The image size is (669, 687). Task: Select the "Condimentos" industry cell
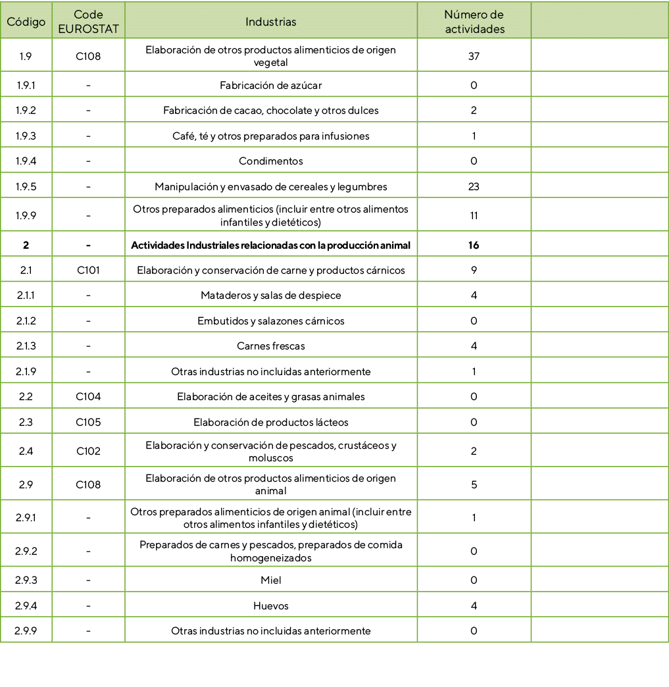270,161
